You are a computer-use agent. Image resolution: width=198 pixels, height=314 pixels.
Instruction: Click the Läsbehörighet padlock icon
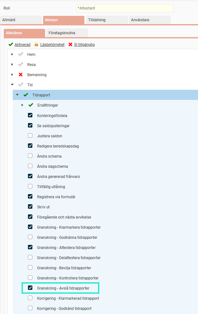coord(36,45)
